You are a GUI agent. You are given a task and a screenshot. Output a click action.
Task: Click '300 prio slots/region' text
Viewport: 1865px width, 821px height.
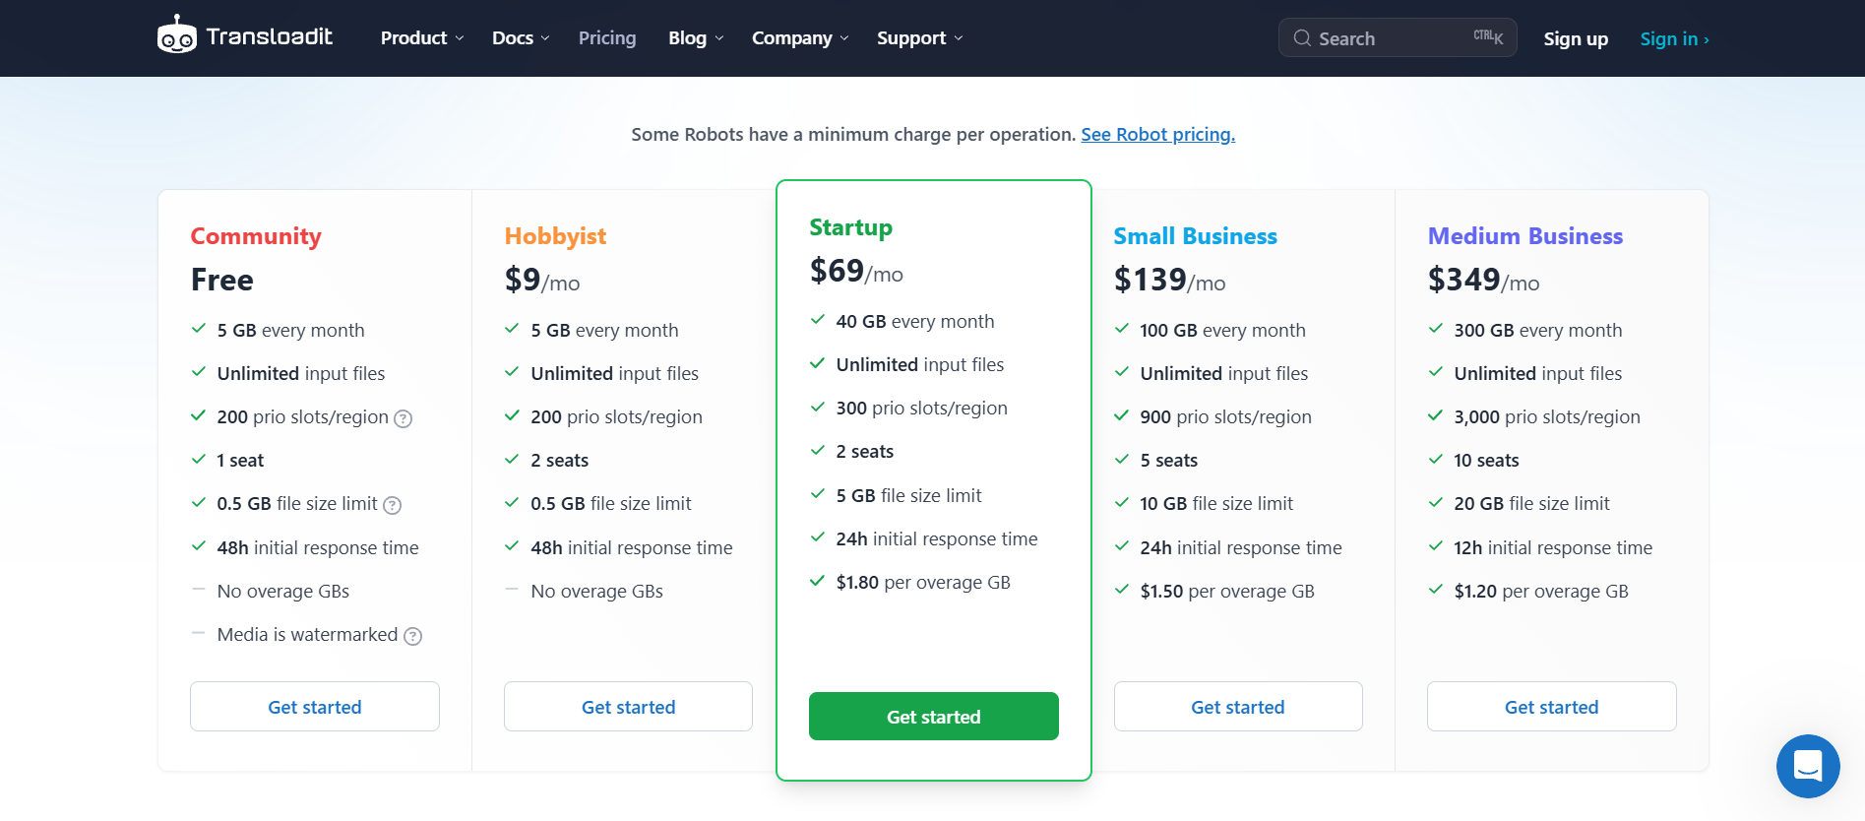(921, 409)
